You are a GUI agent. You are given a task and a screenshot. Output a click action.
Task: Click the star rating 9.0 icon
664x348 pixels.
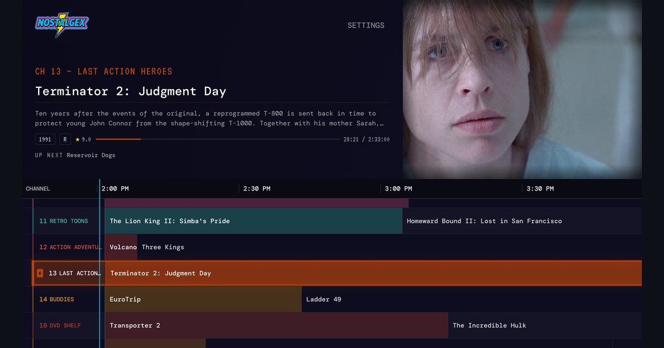pyautogui.click(x=77, y=140)
